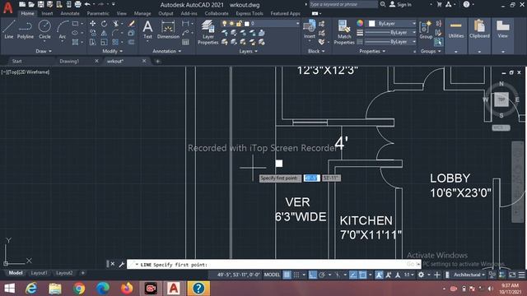The width and height of the screenshot is (527, 296).
Task: Expand the Layers panel
Action: [248, 51]
